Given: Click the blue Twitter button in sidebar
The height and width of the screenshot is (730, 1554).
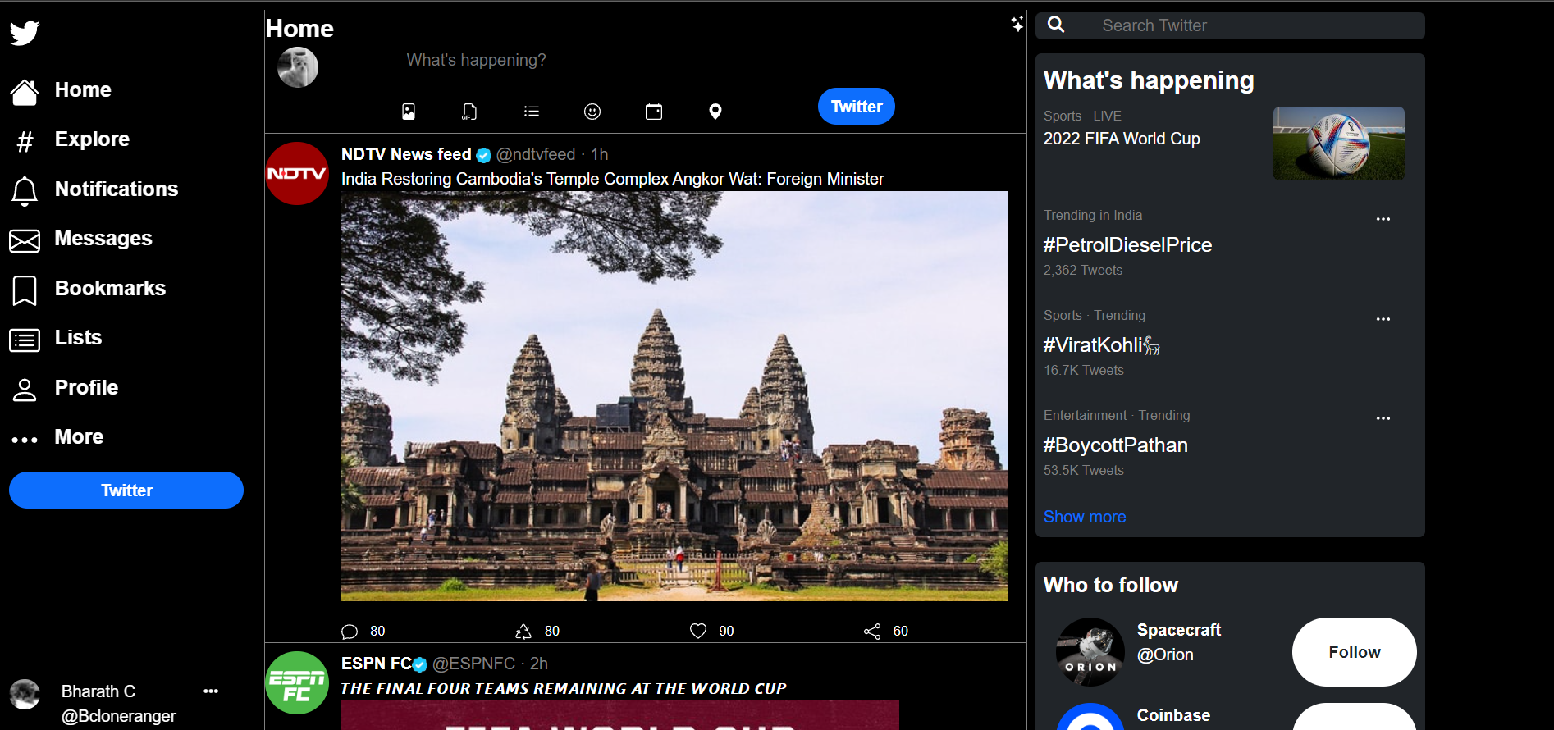Looking at the screenshot, I should point(126,490).
